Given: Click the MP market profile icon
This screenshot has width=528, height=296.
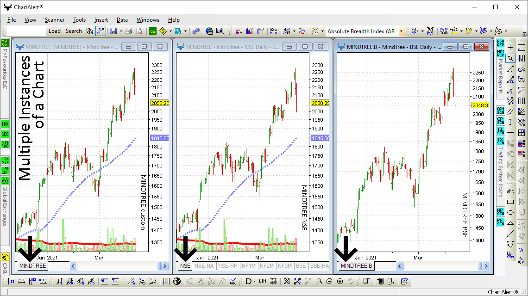Looking at the screenshot, I should [x=177, y=281].
